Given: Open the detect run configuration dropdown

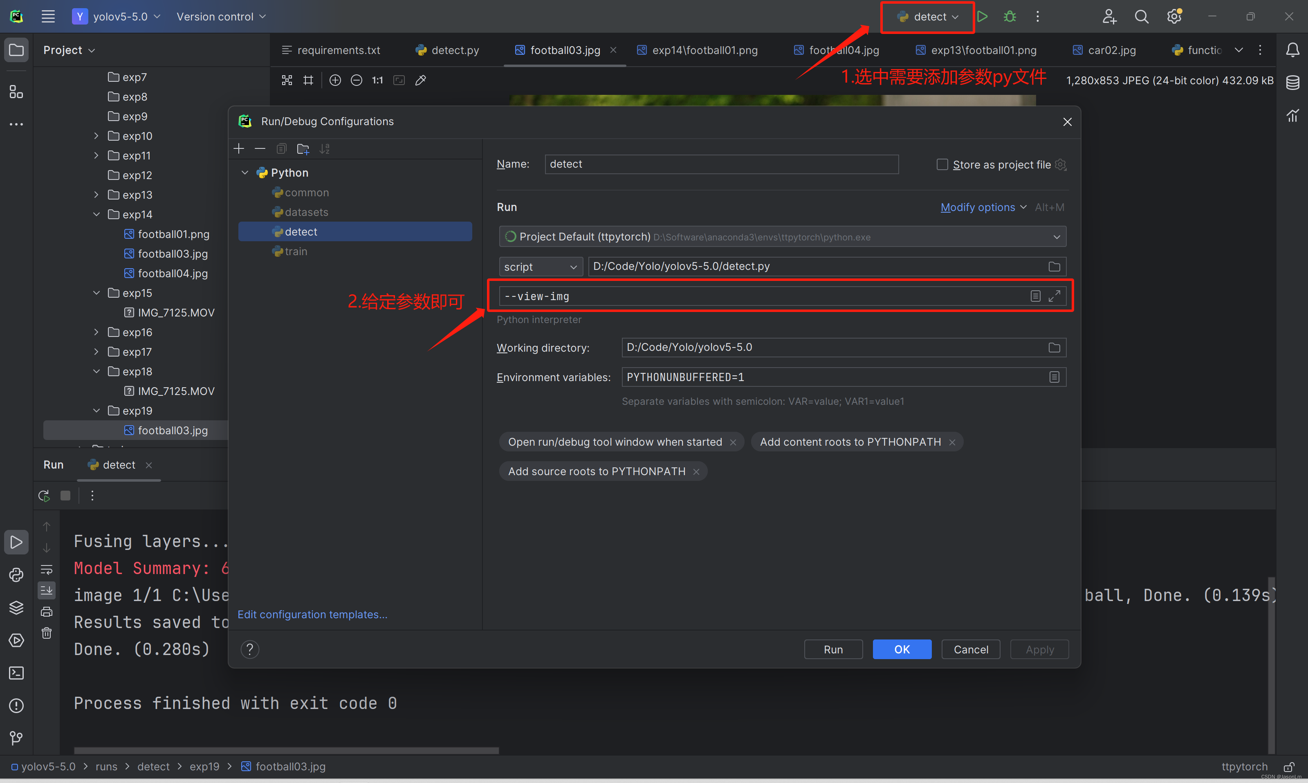Looking at the screenshot, I should tap(928, 17).
